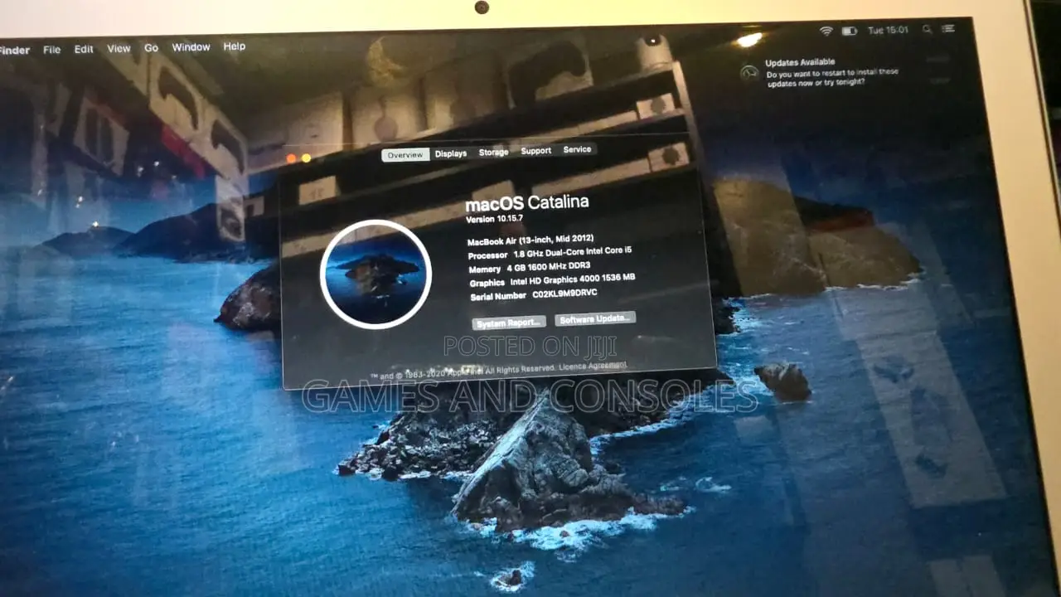Open Notification Center list icon
The height and width of the screenshot is (597, 1061).
tap(949, 30)
